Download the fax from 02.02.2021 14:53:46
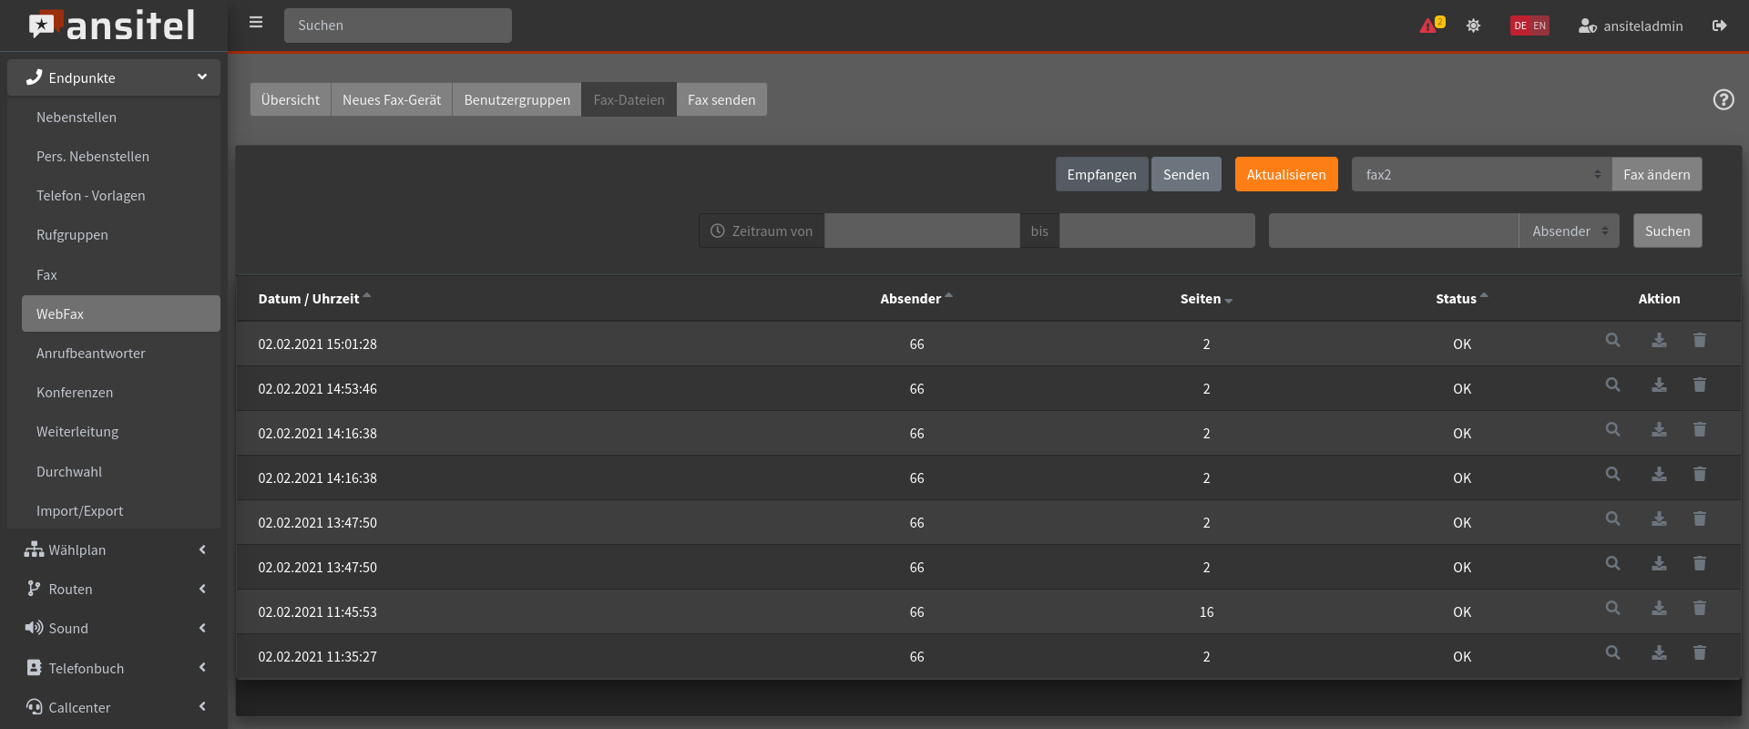The width and height of the screenshot is (1749, 729). tap(1659, 385)
